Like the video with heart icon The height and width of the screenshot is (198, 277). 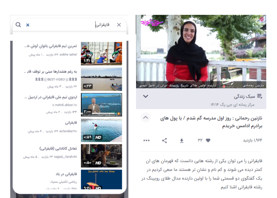tap(208, 140)
